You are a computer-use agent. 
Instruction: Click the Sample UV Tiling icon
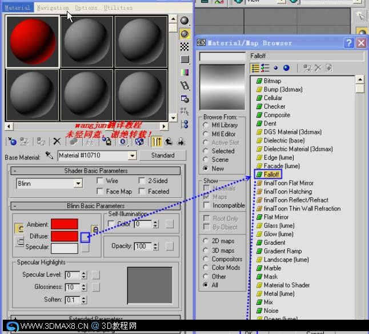[x=185, y=59]
